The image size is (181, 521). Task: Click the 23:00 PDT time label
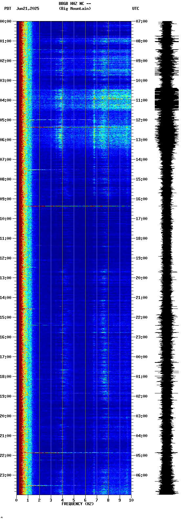[x=6, y=475]
